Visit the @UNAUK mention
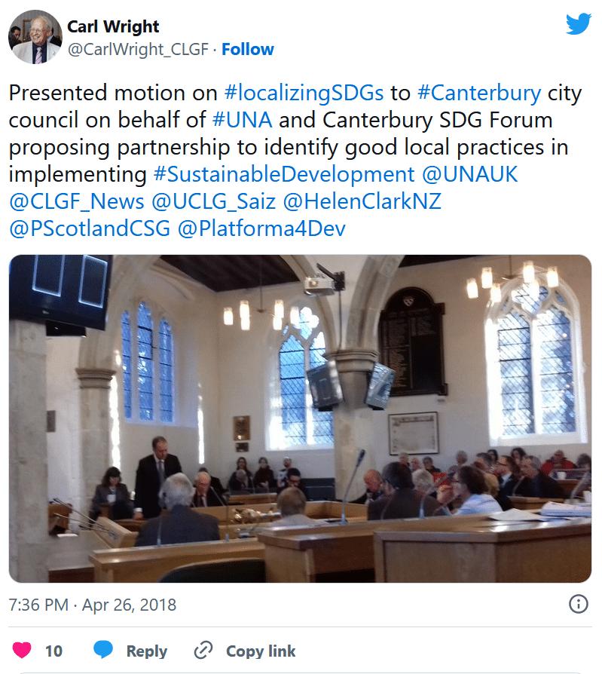Image resolution: width=602 pixels, height=674 pixels. point(469,174)
